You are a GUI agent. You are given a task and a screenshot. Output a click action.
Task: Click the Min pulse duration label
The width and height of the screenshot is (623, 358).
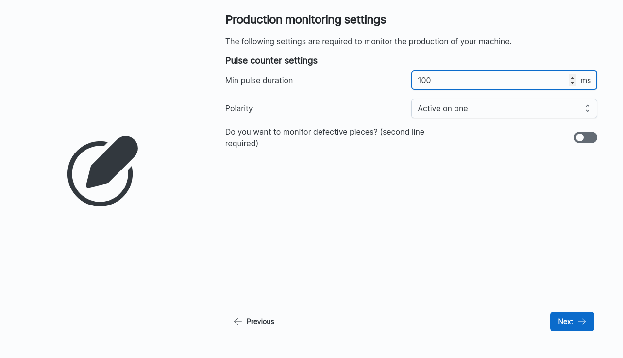[x=259, y=80]
